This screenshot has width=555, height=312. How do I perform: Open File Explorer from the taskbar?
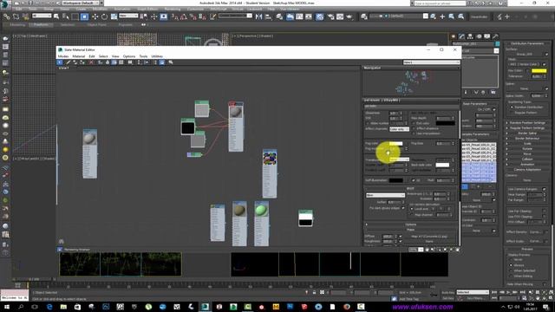[63, 307]
